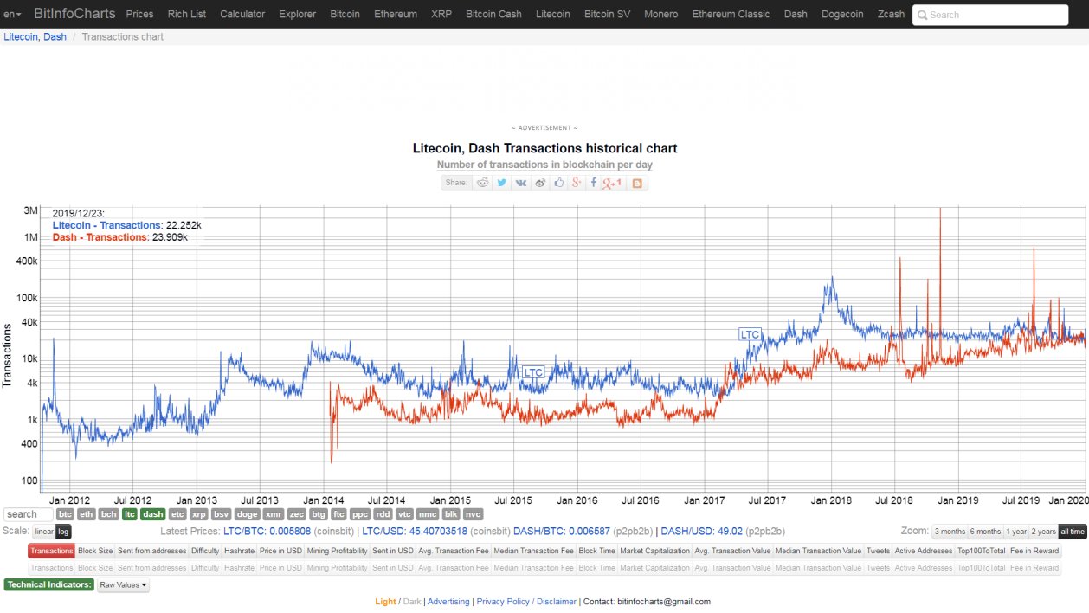1089x613 pixels.
Task: Open the red Transactions tab
Action: pos(51,551)
